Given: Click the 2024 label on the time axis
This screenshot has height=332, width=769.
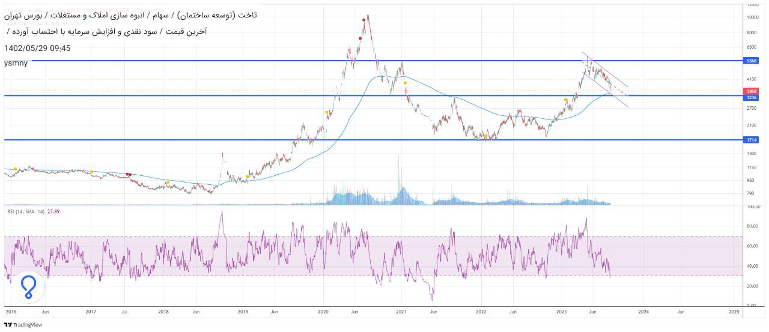Looking at the screenshot, I should (x=643, y=312).
